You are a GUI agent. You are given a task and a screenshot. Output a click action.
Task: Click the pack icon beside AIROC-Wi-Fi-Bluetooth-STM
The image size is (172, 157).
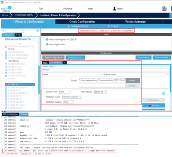(6, 47)
